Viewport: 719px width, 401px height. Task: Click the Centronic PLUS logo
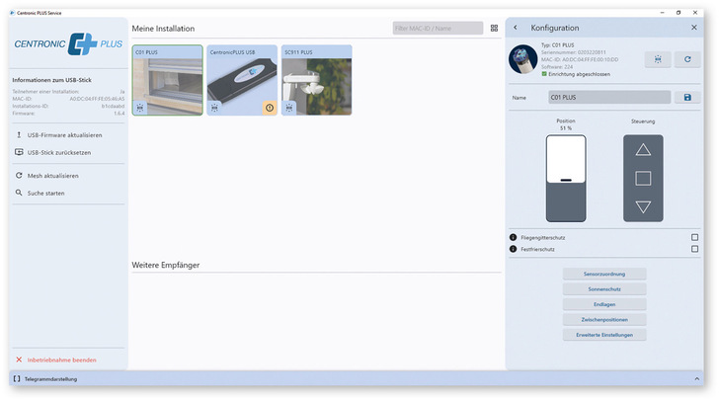point(68,44)
